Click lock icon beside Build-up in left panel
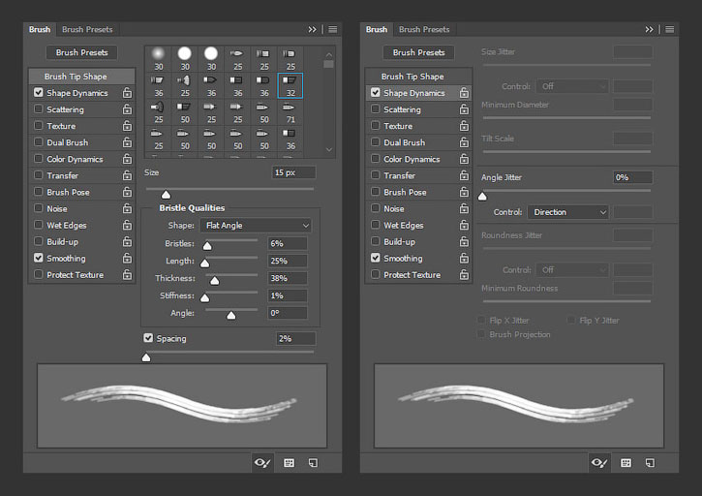This screenshot has height=496, width=702. tap(127, 242)
